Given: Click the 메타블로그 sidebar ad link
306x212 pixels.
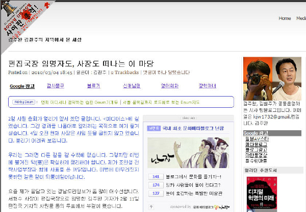Looking at the screenshot, I should 256,144.
